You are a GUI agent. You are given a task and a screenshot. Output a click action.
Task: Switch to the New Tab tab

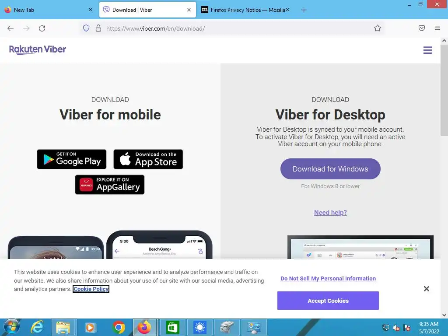point(49,10)
